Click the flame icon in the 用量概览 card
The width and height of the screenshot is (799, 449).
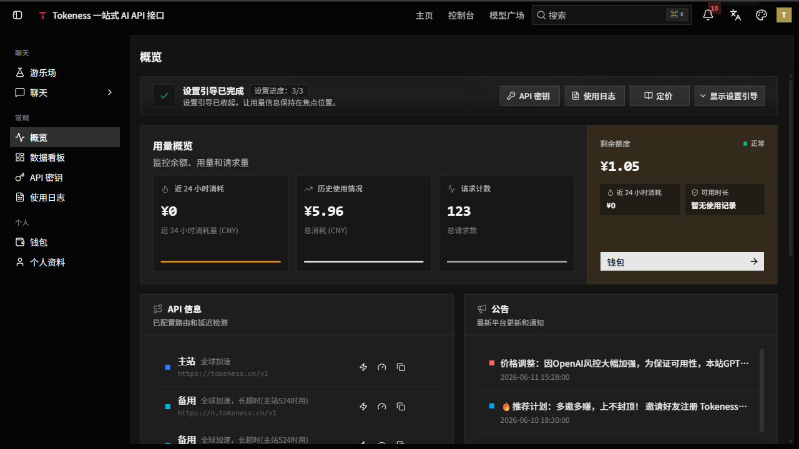click(x=165, y=189)
